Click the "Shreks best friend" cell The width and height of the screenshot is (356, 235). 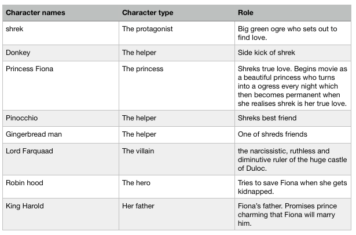[267, 118]
